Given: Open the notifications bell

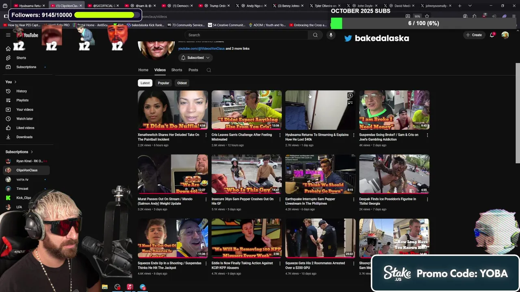Looking at the screenshot, I should point(492,35).
